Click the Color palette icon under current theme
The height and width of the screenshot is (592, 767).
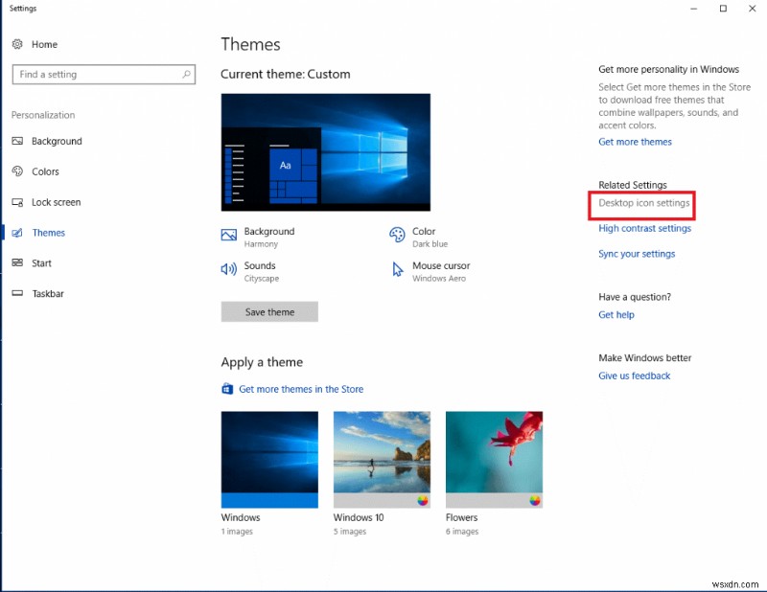click(397, 235)
